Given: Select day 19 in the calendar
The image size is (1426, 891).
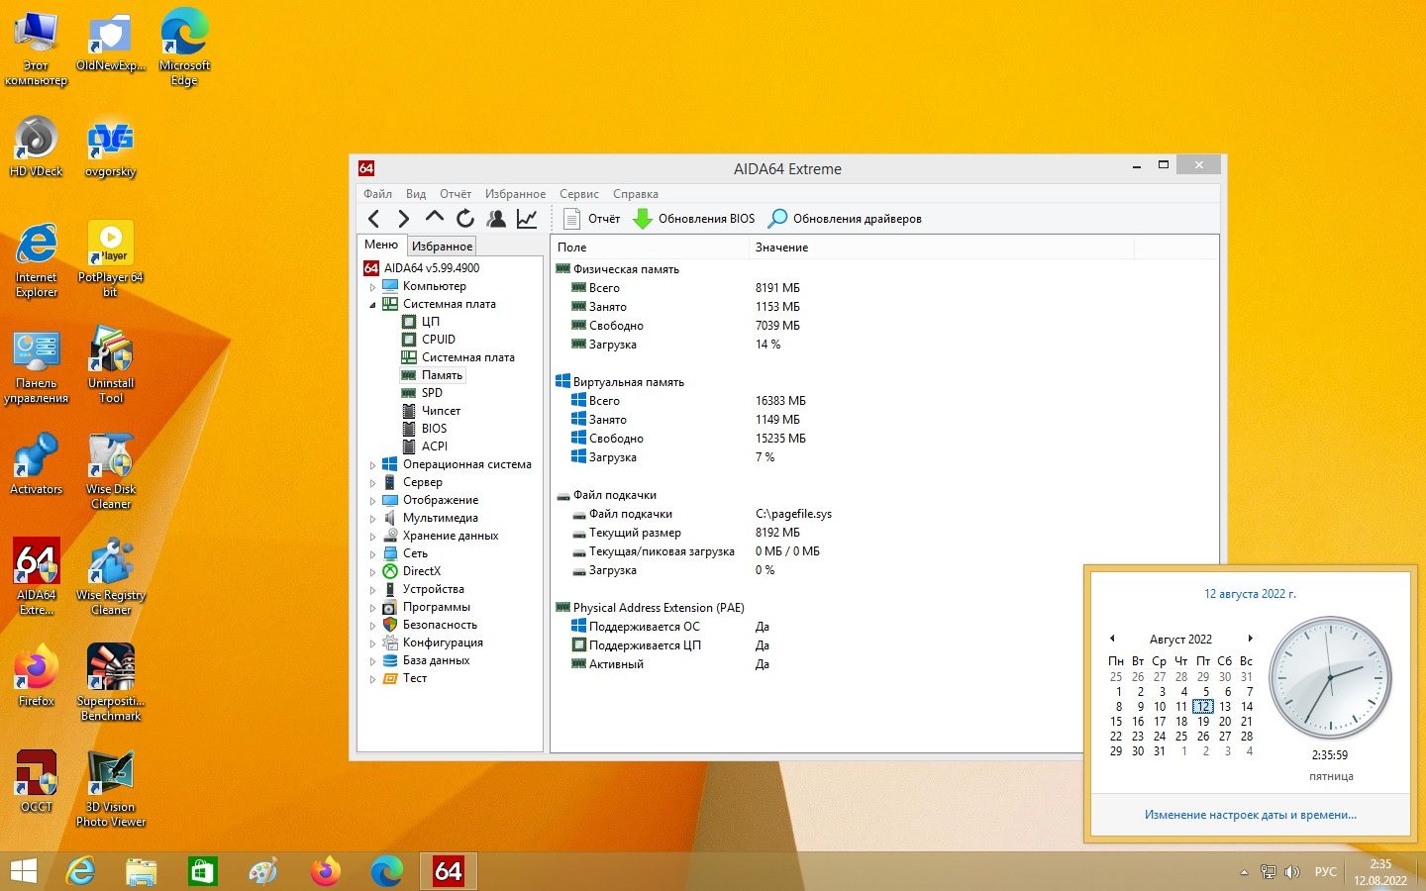Looking at the screenshot, I should tap(1203, 722).
